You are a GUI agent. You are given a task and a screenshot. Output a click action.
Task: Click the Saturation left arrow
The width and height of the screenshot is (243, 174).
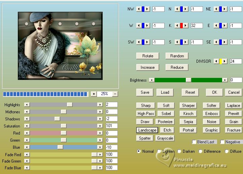click(x=27, y=126)
